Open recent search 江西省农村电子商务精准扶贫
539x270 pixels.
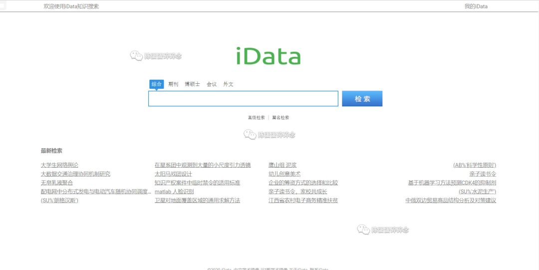303,201
